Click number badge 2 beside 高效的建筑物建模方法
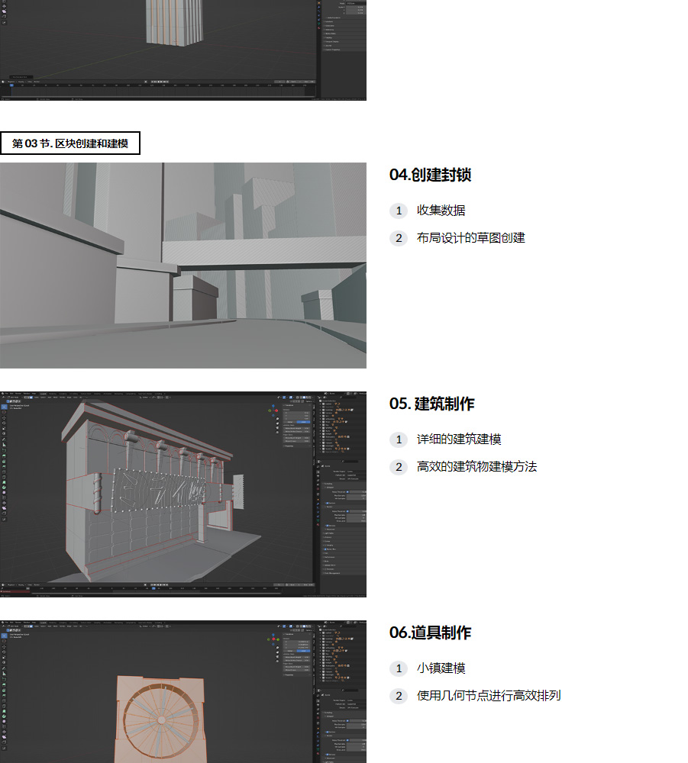This screenshot has height=763, width=688. [x=399, y=467]
